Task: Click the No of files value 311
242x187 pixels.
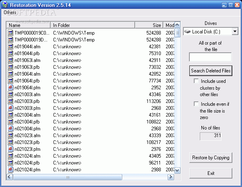Action: [x=211, y=136]
